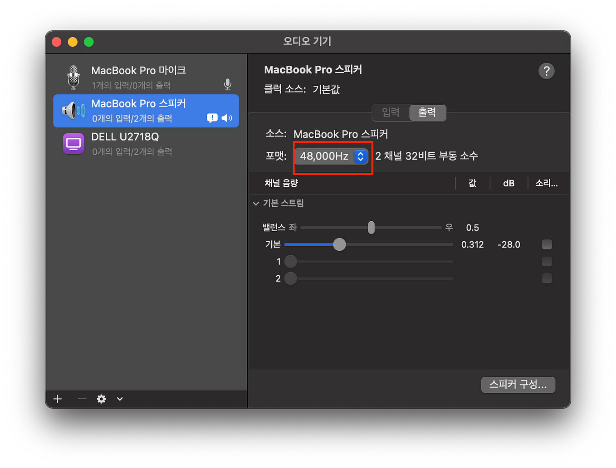
Task: Click the MacBook Pro 스피커 speaker icon
Action: [x=73, y=110]
